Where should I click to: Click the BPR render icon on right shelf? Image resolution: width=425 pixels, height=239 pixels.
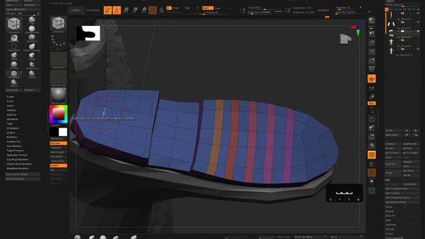(372, 21)
